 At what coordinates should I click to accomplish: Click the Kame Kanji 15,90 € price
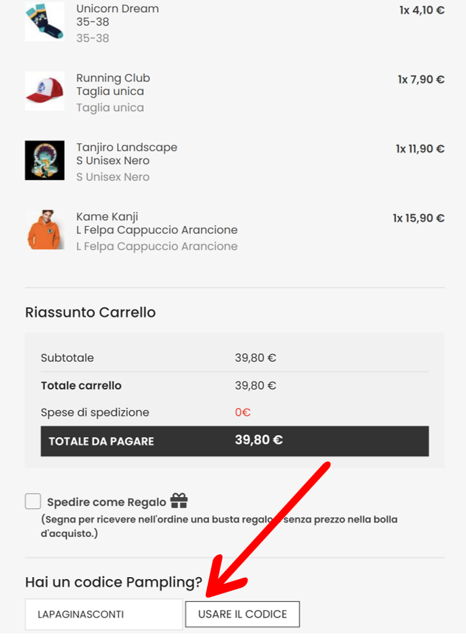pos(418,218)
